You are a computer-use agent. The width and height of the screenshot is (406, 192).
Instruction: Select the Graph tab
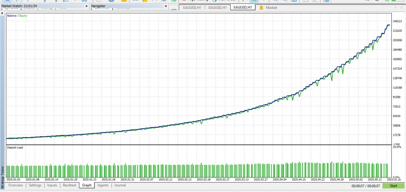pyautogui.click(x=87, y=185)
